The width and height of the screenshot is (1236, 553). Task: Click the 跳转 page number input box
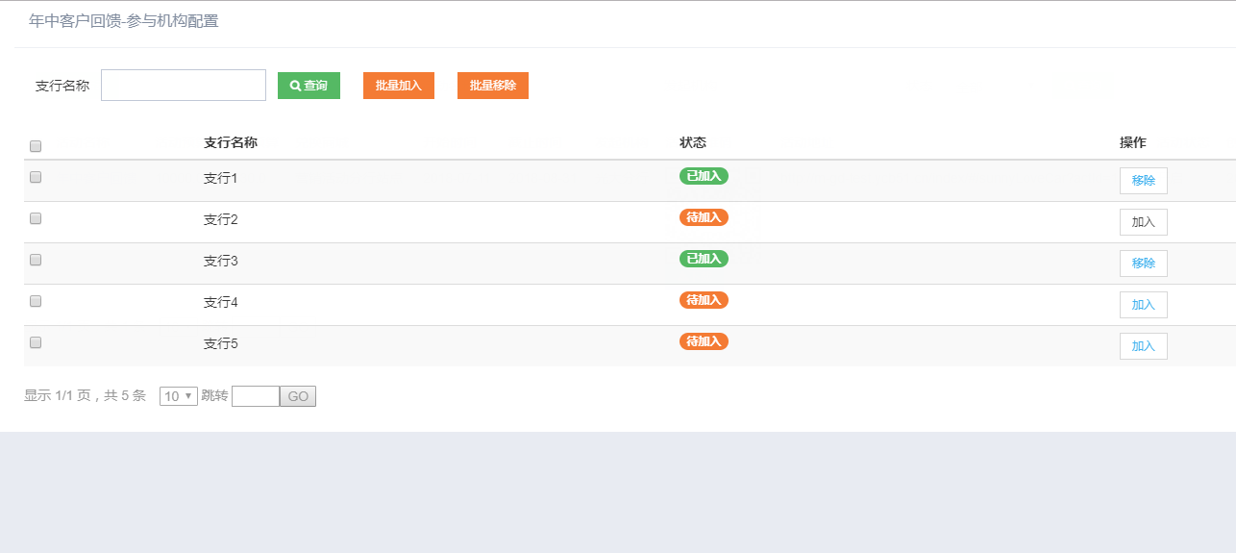[x=256, y=396]
